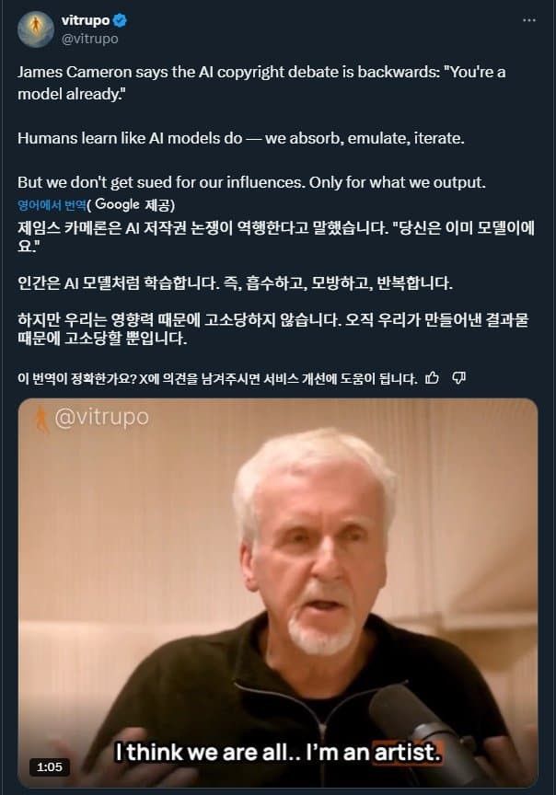Click the translation accuracy feedback prompt text
Screen dimensions: 556x795
coord(217,378)
